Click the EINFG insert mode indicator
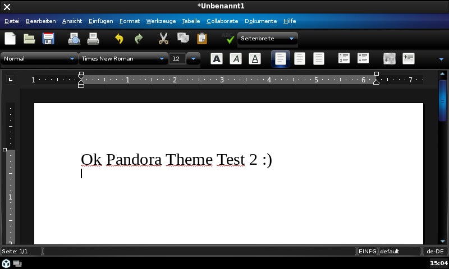Screen dimensions: 449x269 point(367,252)
